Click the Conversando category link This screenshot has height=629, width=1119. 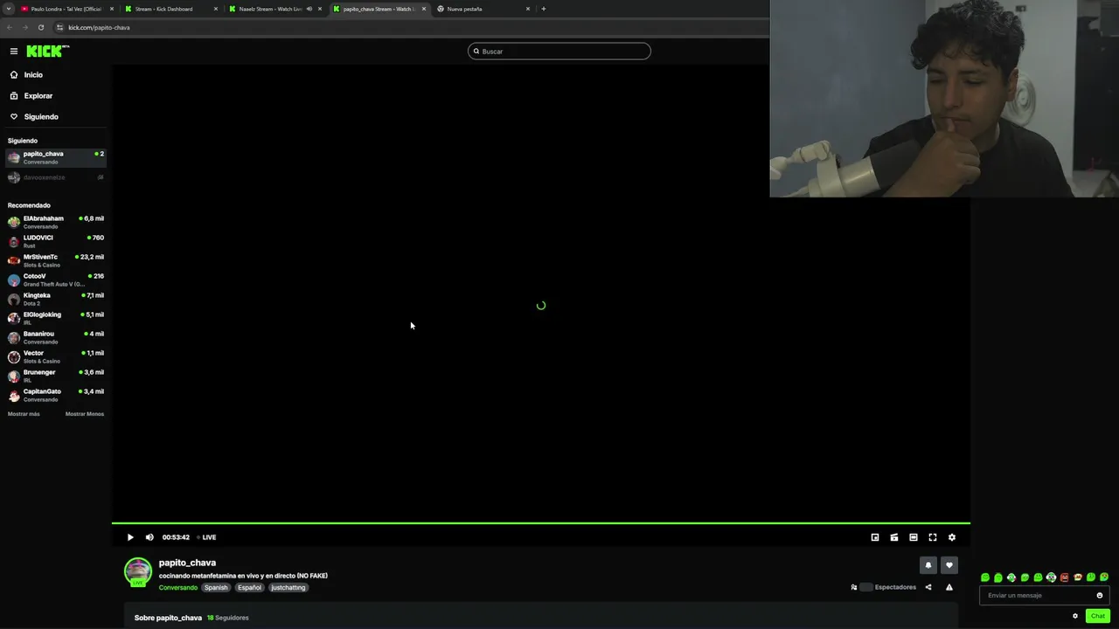point(178,588)
